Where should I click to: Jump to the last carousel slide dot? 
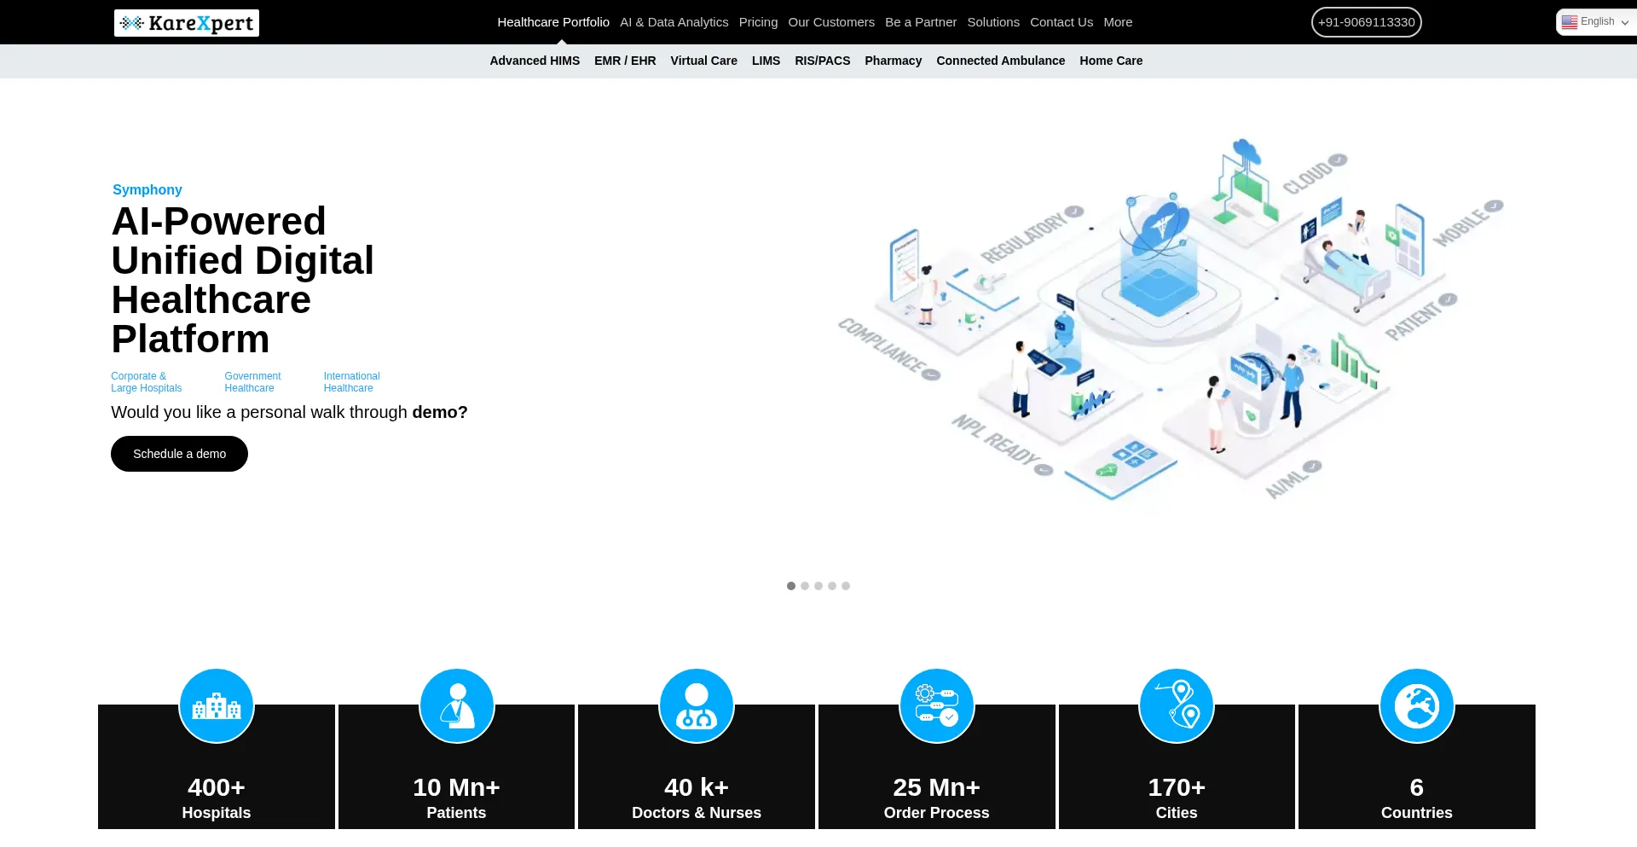(x=846, y=586)
